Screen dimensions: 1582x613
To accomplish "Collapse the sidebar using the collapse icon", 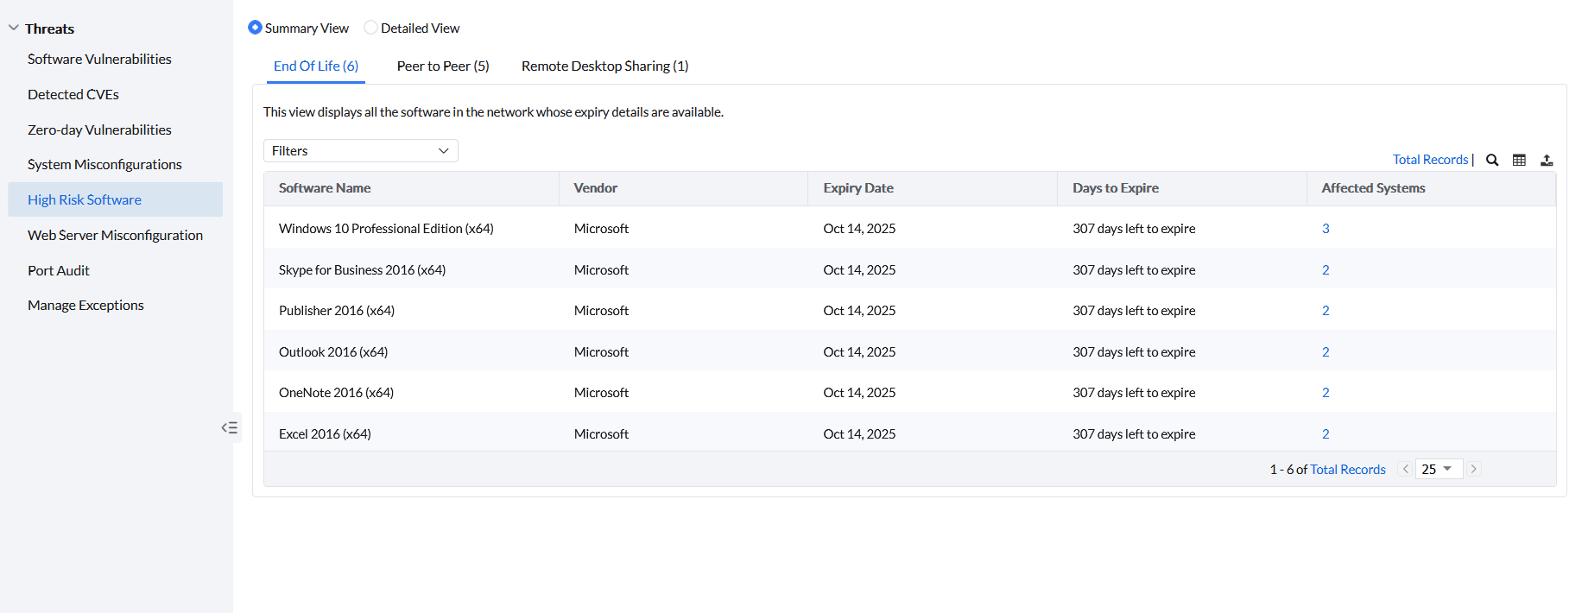I will 229,427.
